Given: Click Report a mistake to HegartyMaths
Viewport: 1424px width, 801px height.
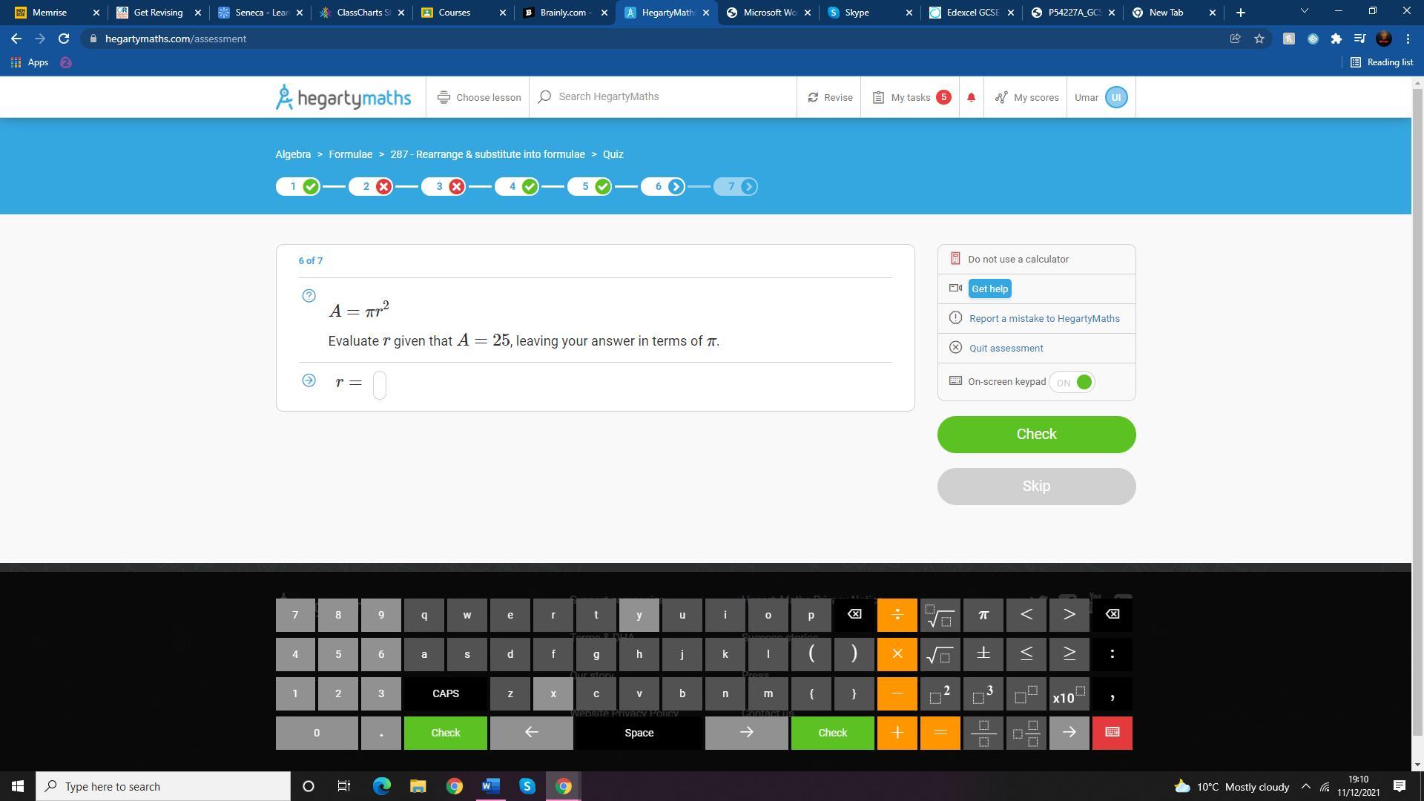Looking at the screenshot, I should coord(1044,319).
